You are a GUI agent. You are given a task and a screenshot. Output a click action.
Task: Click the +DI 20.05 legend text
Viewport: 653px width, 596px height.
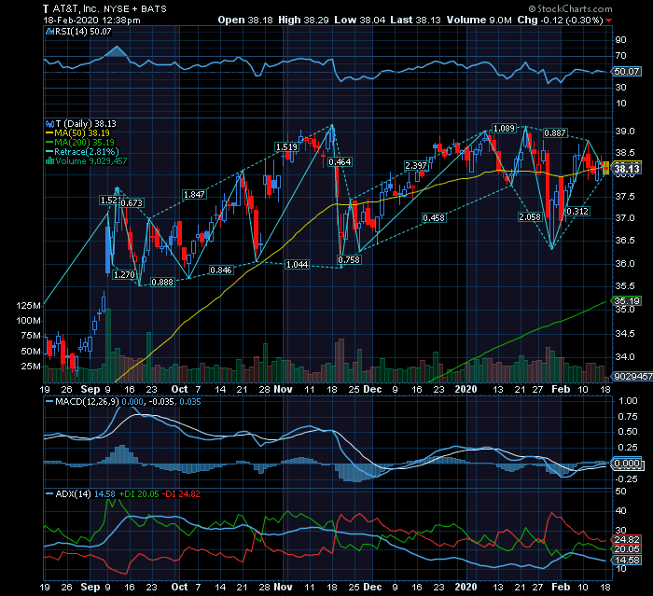coord(139,494)
